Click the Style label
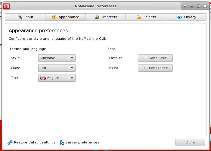 [x=15, y=58]
